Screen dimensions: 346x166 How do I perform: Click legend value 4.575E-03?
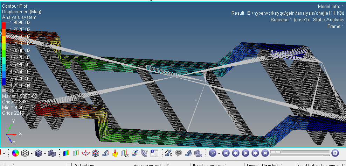tap(20, 71)
